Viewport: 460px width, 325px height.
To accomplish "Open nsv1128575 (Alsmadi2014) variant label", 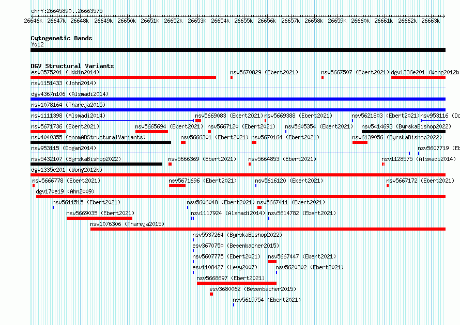I will (x=419, y=159).
